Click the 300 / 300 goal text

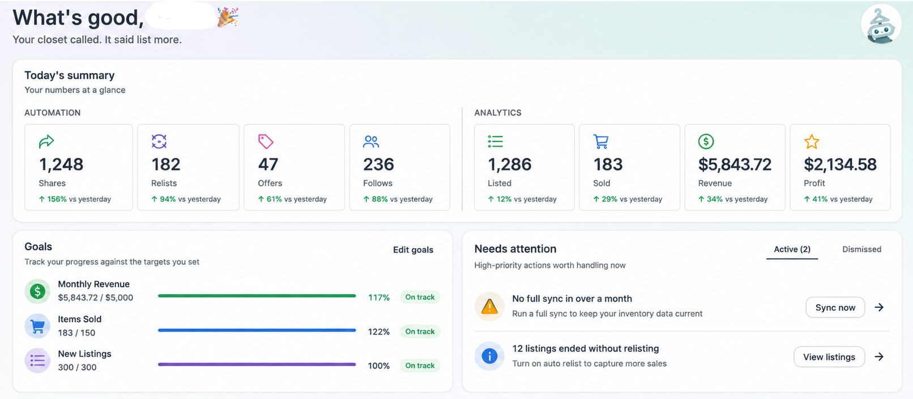[77, 367]
